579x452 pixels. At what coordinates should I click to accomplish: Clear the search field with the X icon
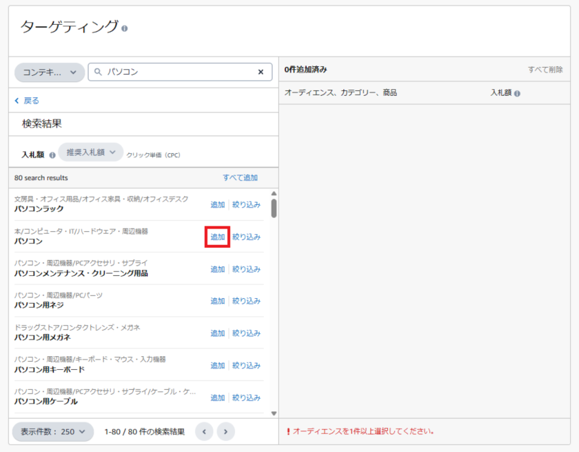pos(261,72)
